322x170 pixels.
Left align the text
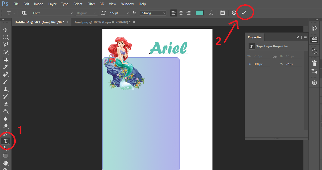[174, 13]
